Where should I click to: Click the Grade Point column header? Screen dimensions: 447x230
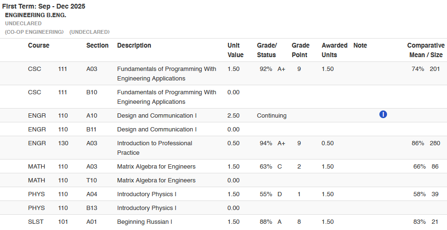300,50
